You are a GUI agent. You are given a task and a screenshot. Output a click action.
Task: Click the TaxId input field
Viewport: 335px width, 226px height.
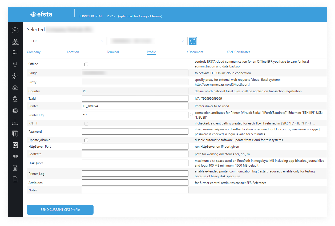coord(135,99)
